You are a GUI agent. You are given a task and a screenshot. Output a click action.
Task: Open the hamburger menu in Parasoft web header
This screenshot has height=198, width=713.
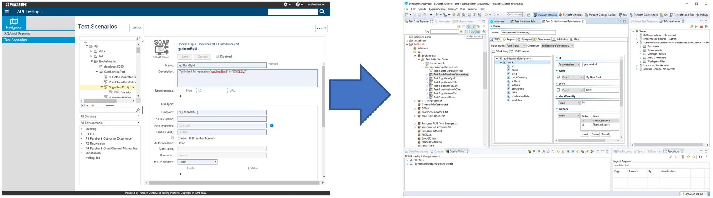(7, 12)
